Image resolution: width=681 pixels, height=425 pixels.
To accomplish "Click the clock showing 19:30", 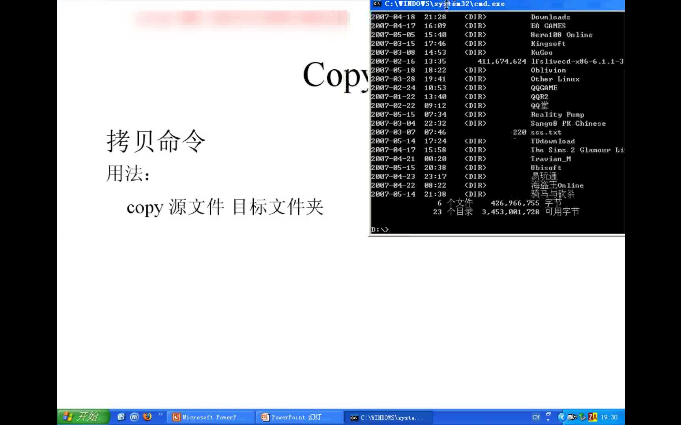I will tap(608, 417).
